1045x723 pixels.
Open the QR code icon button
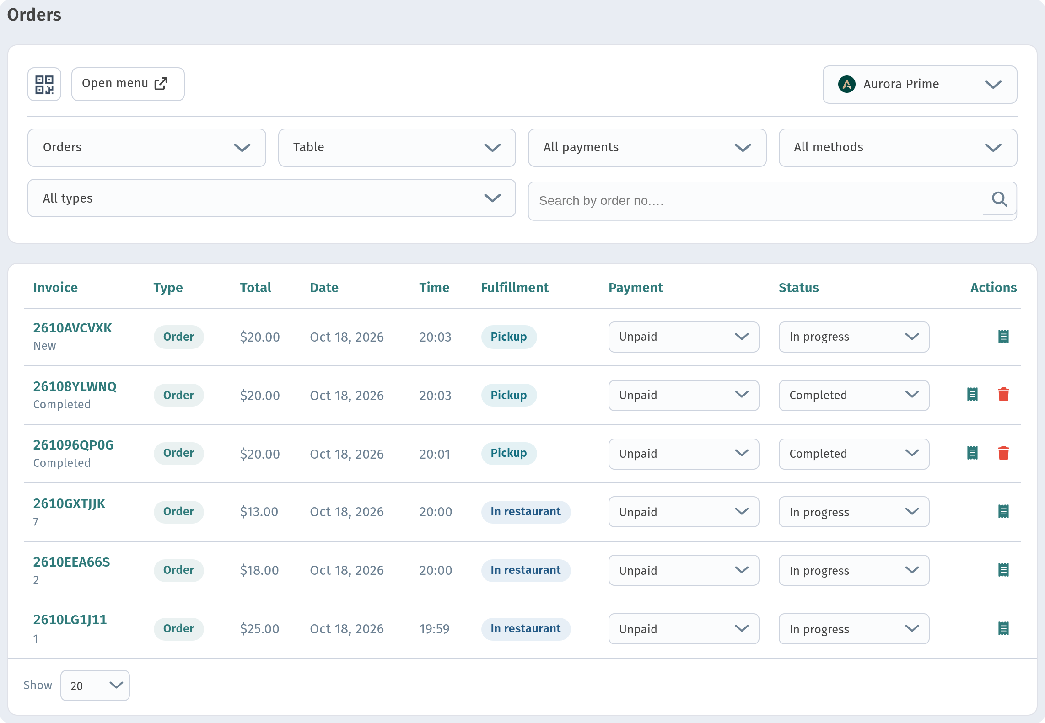(x=44, y=84)
